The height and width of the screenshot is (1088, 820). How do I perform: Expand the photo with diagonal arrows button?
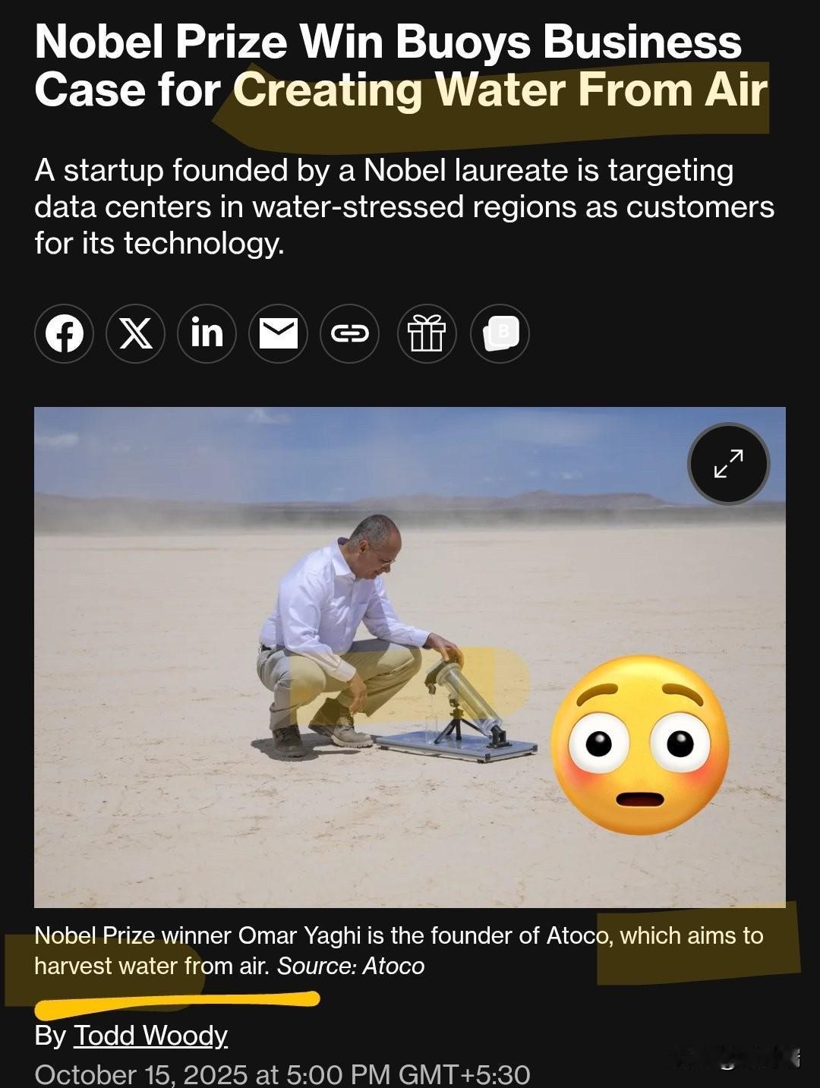728,463
